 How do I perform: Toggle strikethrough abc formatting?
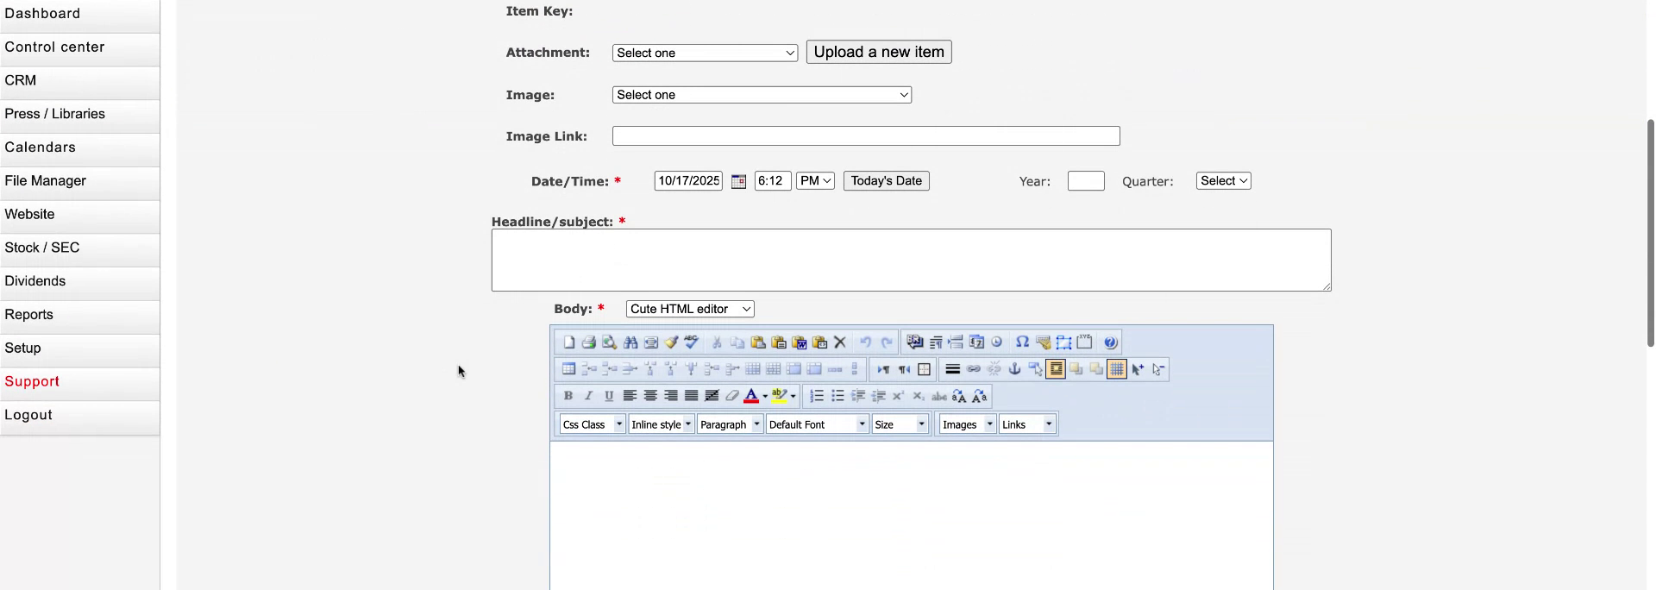[x=939, y=396]
